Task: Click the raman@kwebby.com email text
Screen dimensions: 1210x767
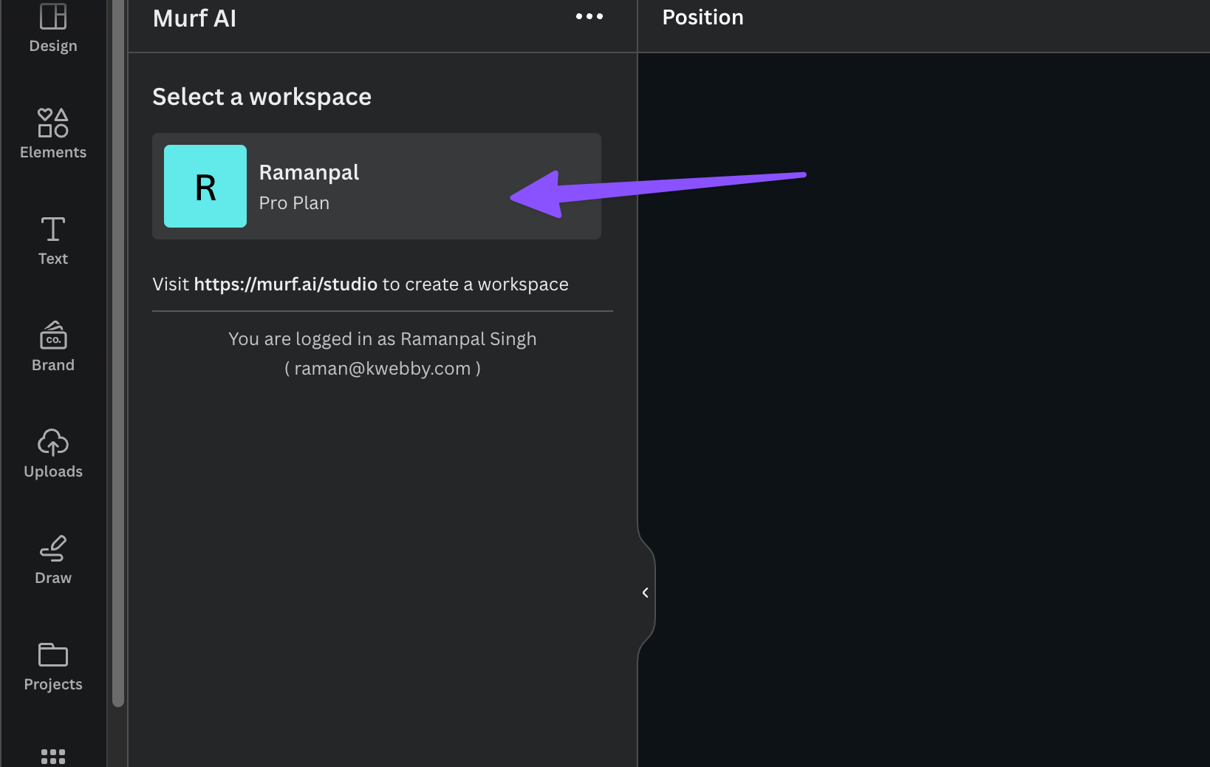Action: tap(383, 369)
